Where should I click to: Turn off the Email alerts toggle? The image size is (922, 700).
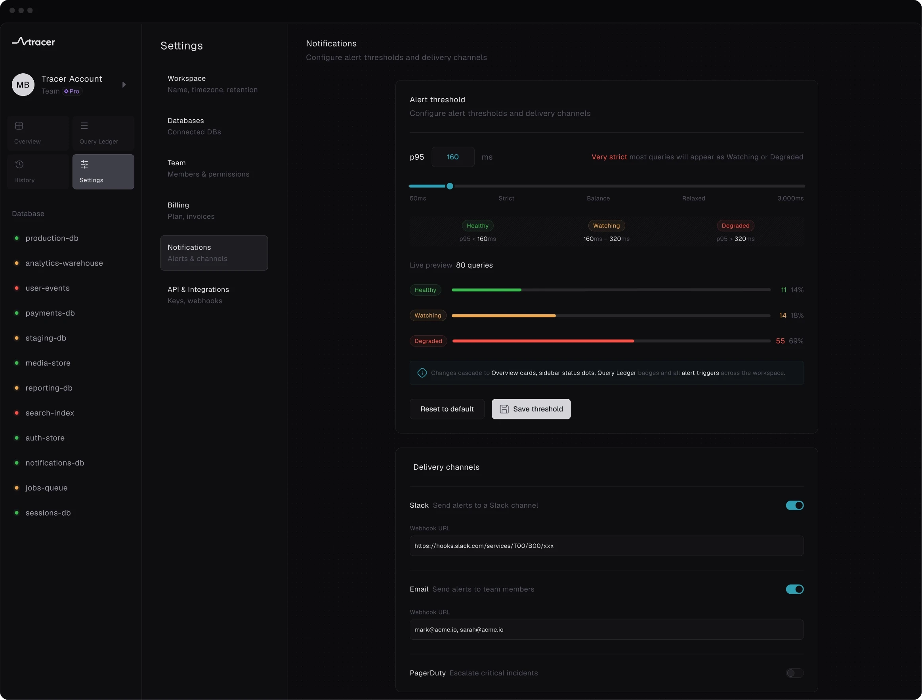point(794,589)
